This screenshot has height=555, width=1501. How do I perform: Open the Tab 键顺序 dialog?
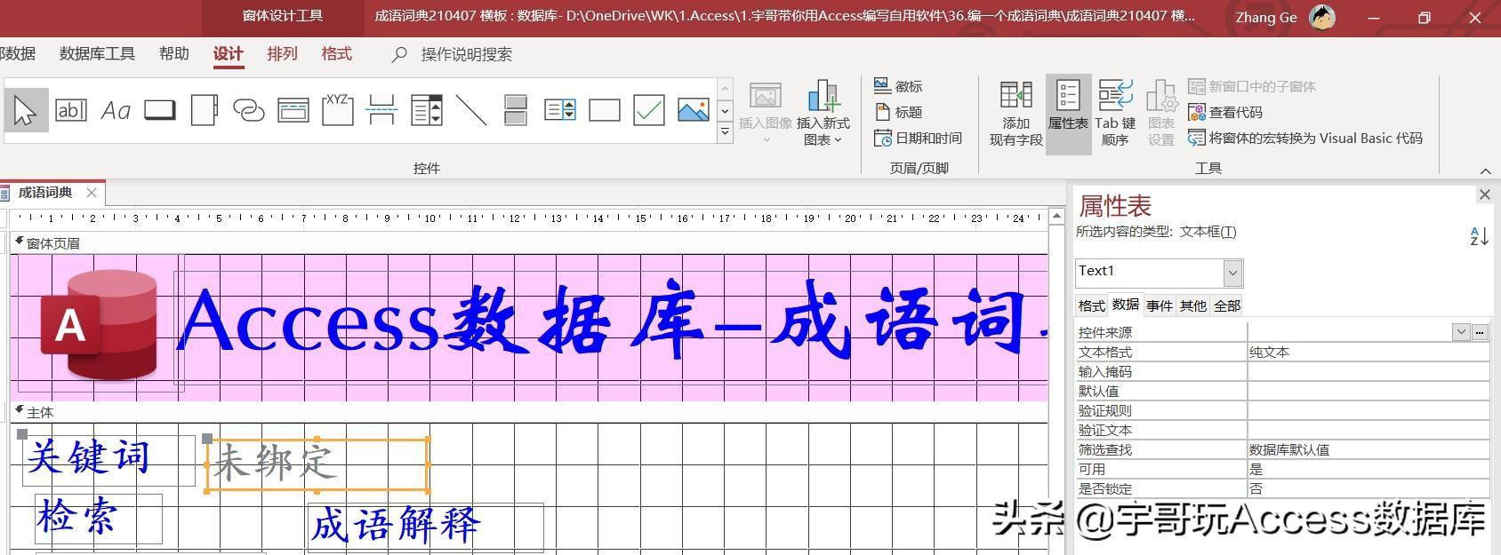pyautogui.click(x=1115, y=114)
